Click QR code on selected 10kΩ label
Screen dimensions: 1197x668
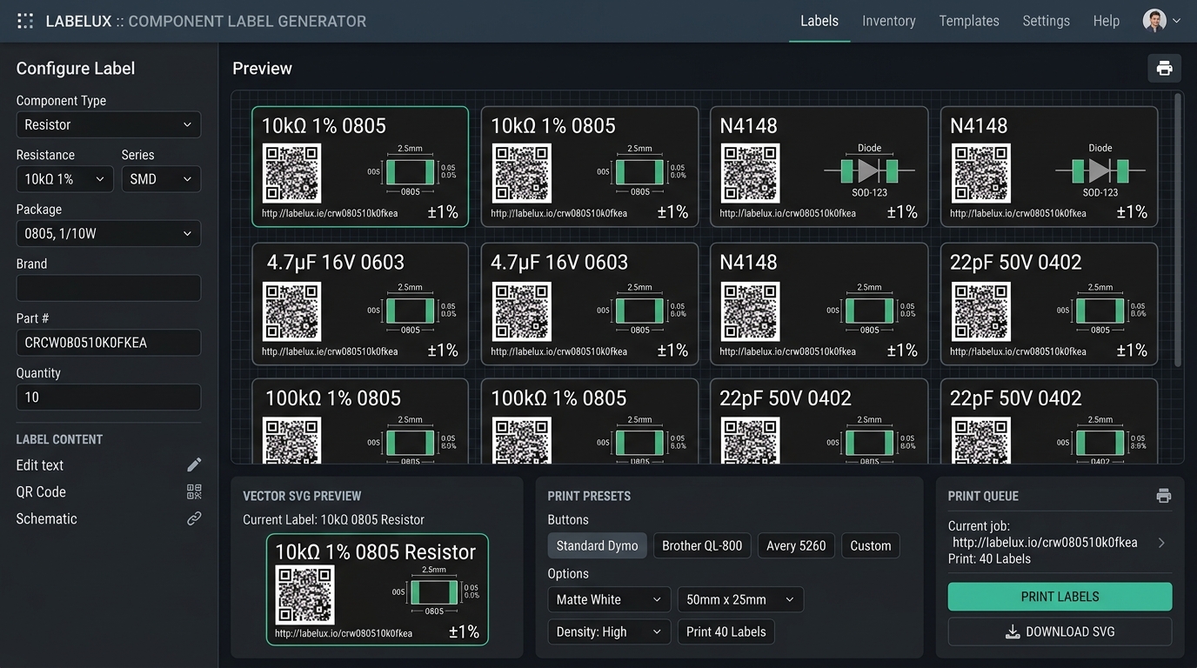coord(291,173)
